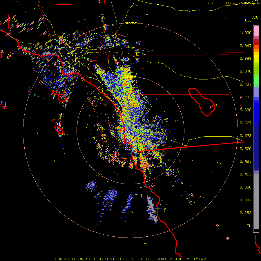Screen dimensions: 261x261
Task: Click the 0.520 scale value
Action: coord(246,149)
